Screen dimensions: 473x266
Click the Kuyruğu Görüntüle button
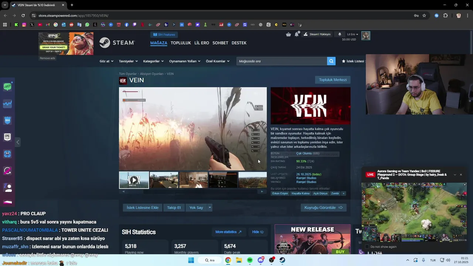click(323, 208)
